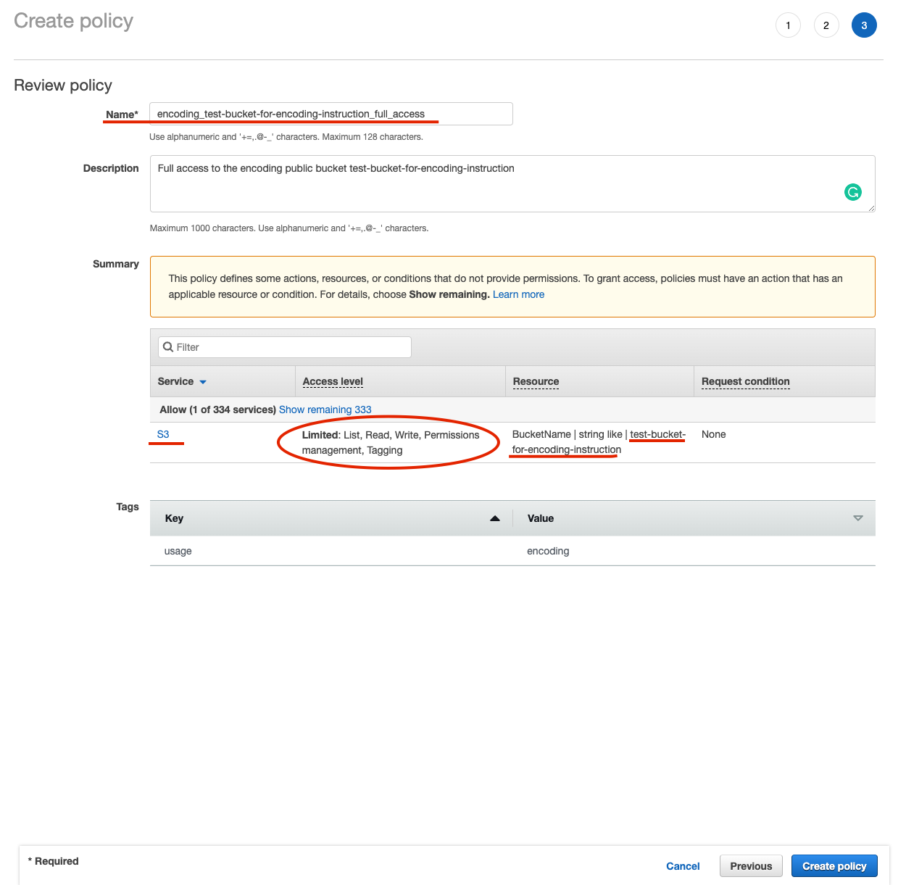Click the Request condition column header

click(x=745, y=381)
